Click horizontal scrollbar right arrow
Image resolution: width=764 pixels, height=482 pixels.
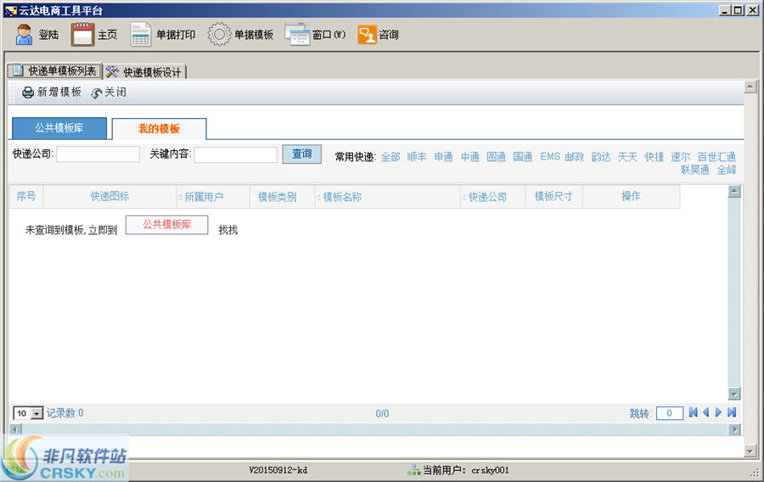coord(734,429)
